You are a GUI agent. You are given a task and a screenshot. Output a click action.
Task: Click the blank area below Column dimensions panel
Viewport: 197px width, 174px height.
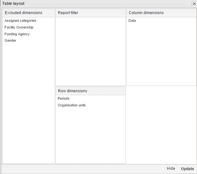pyautogui.click(x=161, y=125)
